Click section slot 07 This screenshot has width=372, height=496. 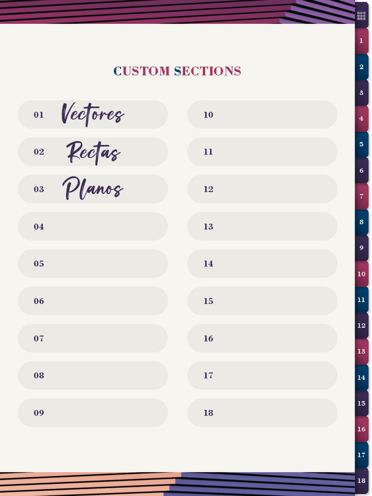pyautogui.click(x=92, y=339)
